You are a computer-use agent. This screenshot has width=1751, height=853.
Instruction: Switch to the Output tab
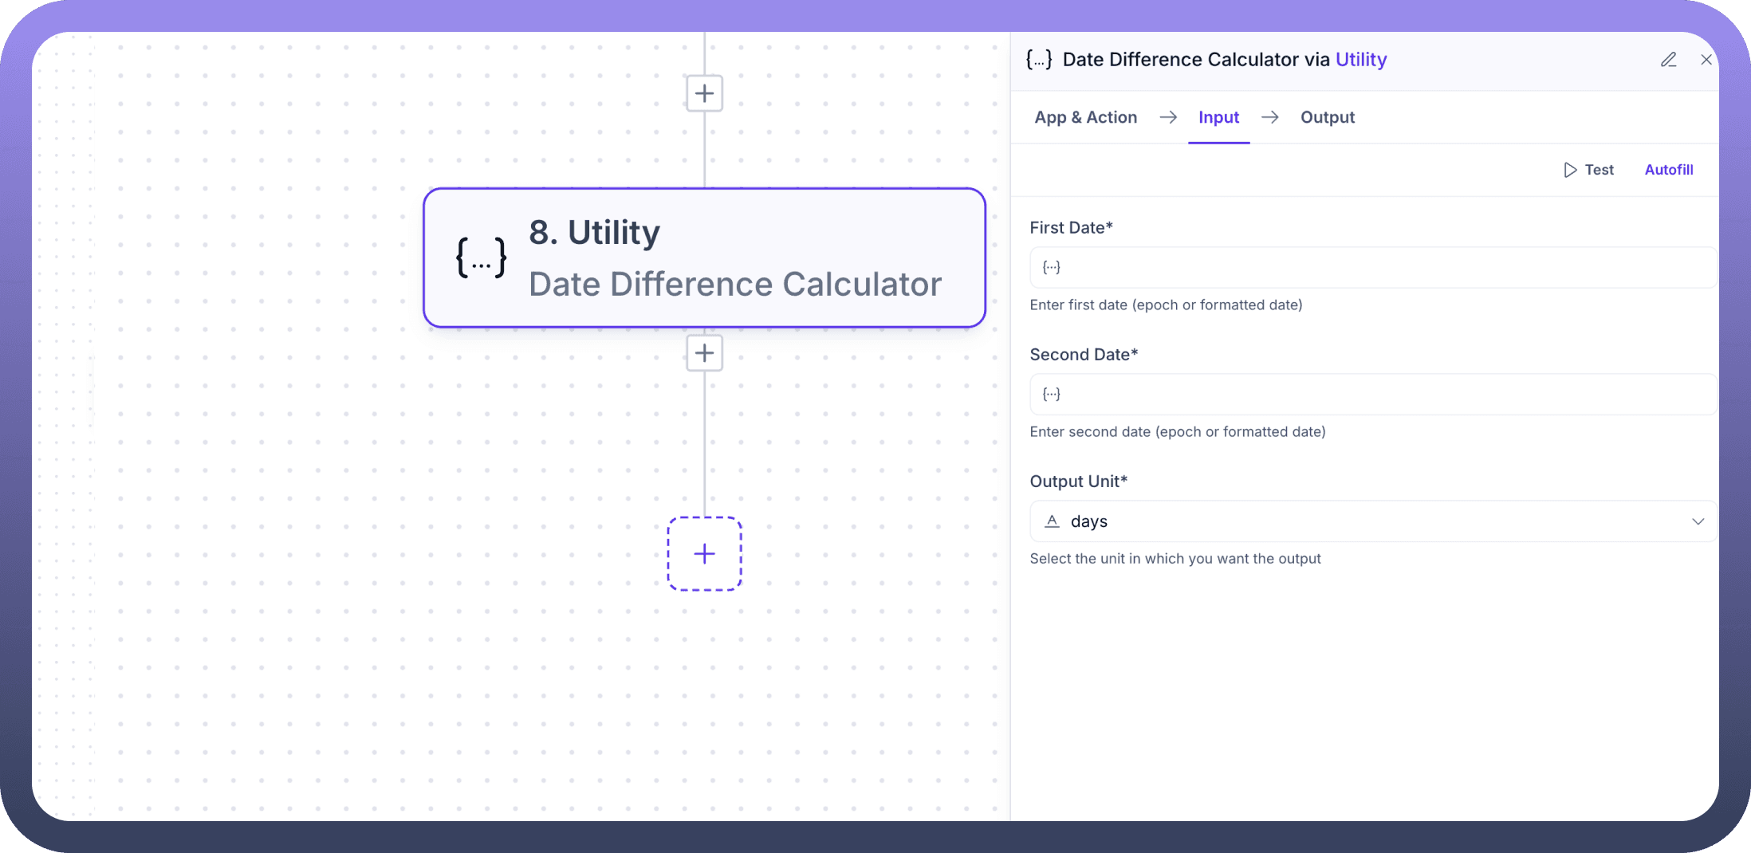click(1327, 117)
